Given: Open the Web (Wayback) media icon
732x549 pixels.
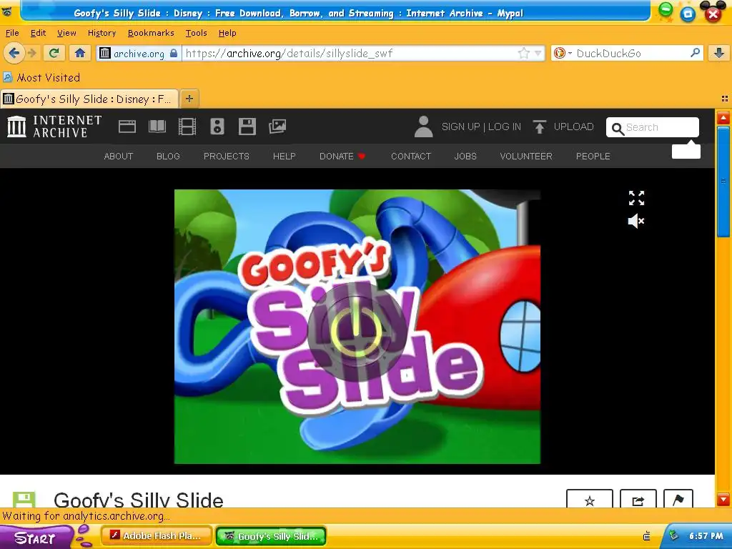Looking at the screenshot, I should [127, 127].
